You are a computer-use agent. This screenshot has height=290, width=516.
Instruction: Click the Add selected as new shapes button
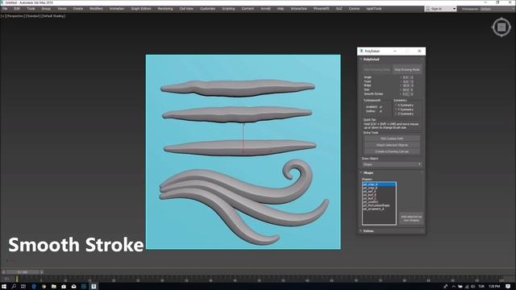(411, 218)
